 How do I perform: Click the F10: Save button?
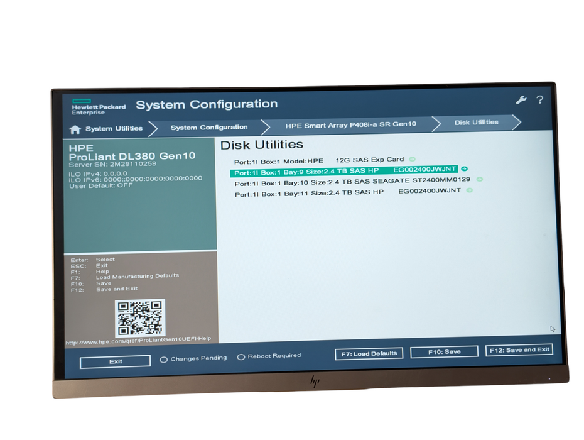pyautogui.click(x=445, y=351)
